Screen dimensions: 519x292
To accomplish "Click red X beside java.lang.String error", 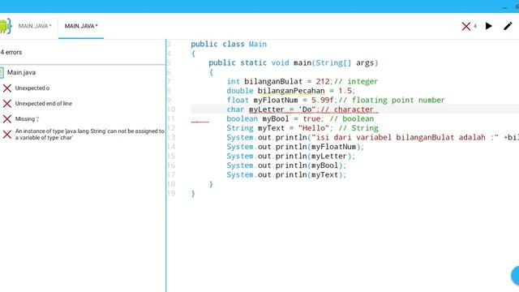I will coord(7,135).
